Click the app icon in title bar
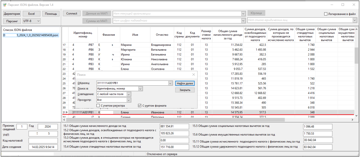 click(x=4, y=5)
